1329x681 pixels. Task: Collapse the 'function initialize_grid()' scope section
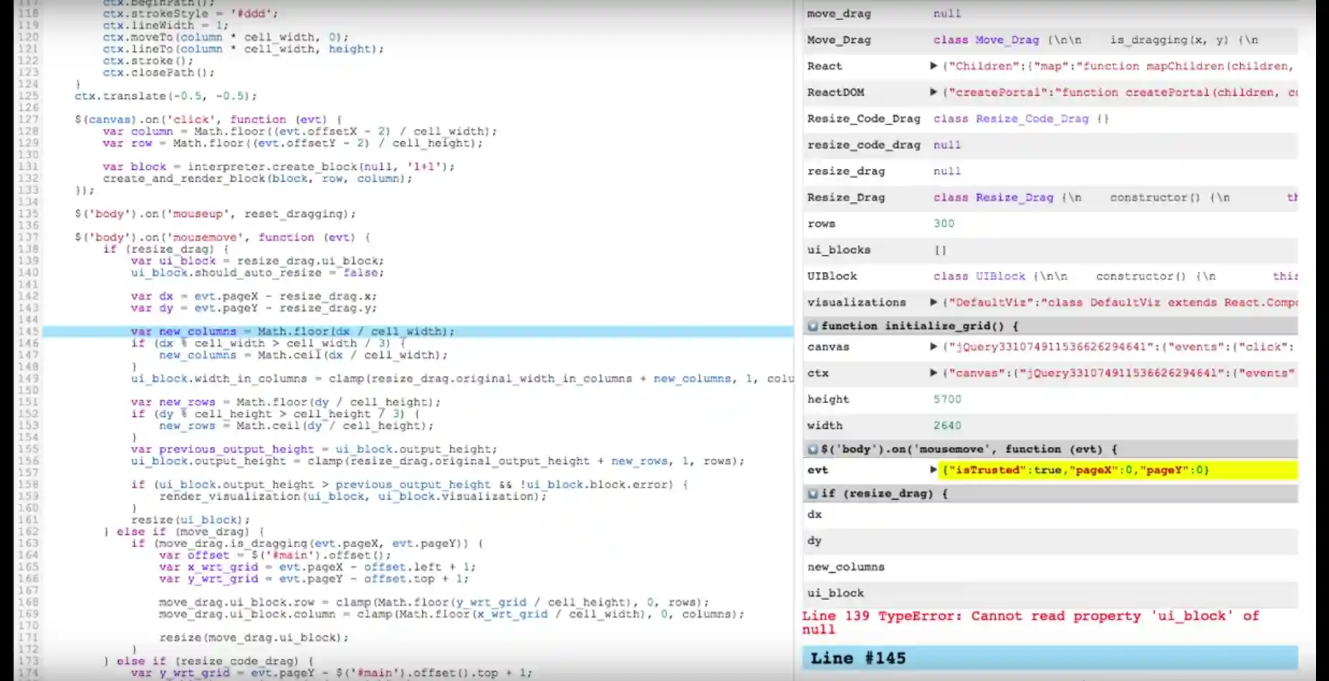pyautogui.click(x=812, y=327)
